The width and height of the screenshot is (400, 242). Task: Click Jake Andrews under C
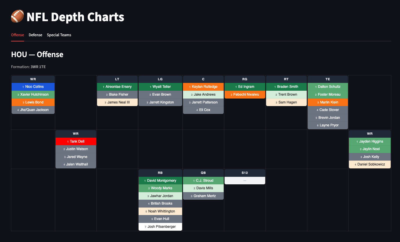click(203, 94)
